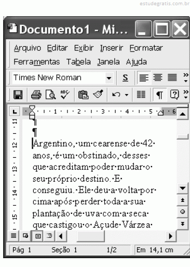Switch to Web Layout view icon
The height and width of the screenshot is (267, 190).
pyautogui.click(x=25, y=236)
